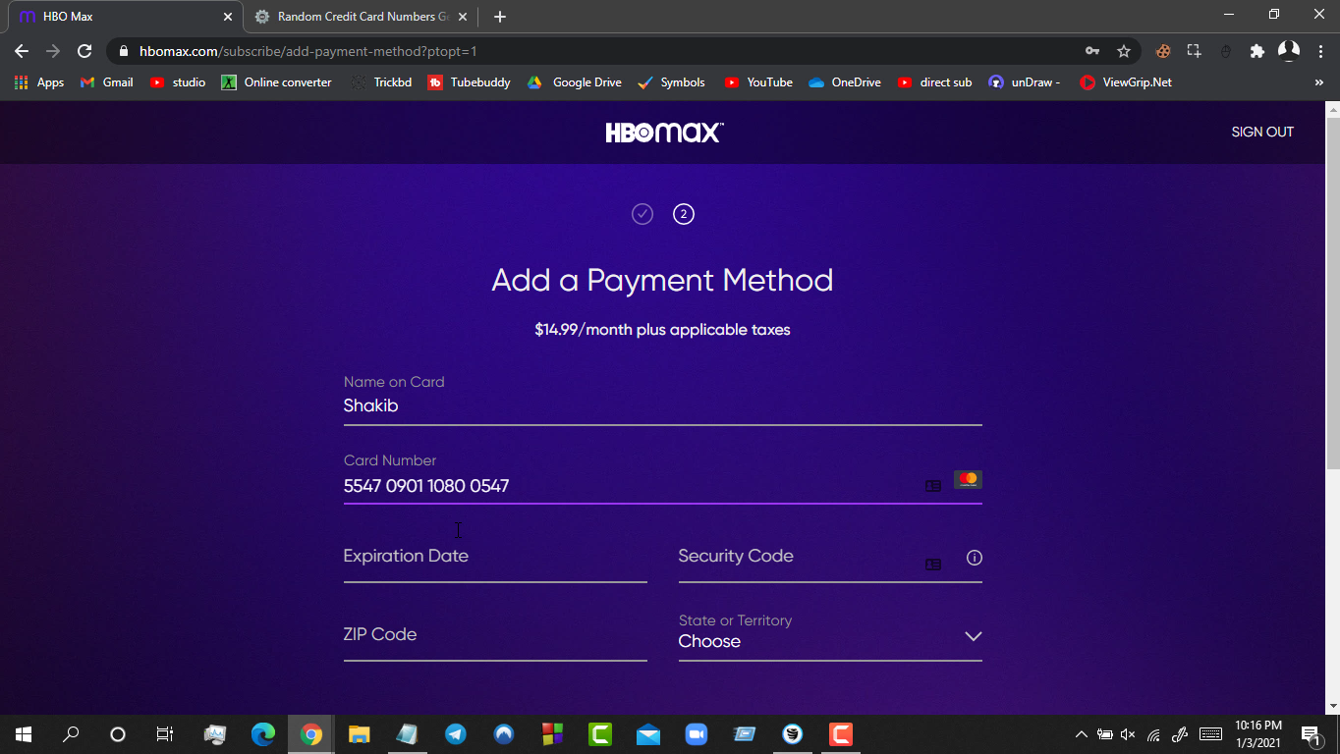Screen dimensions: 1340x754
Task: Click the muted volume tray icon
Action: tap(1128, 734)
